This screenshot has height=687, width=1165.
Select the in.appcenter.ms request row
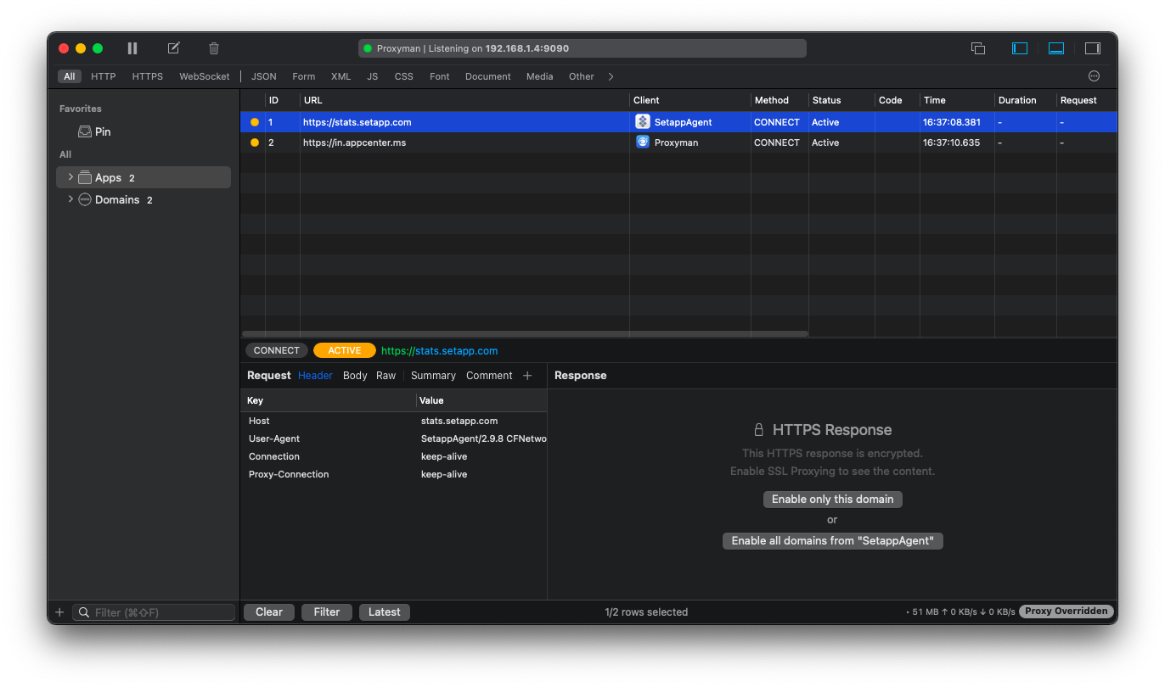(x=678, y=142)
